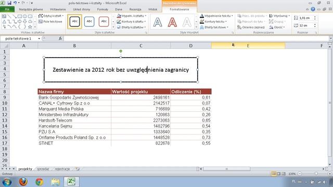The width and height of the screenshot is (333, 187).
Task: Switch to Page Layout view icon
Action: point(279,173)
